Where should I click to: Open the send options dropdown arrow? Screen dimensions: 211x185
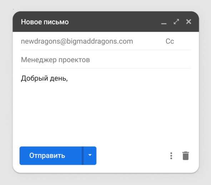[90, 155]
